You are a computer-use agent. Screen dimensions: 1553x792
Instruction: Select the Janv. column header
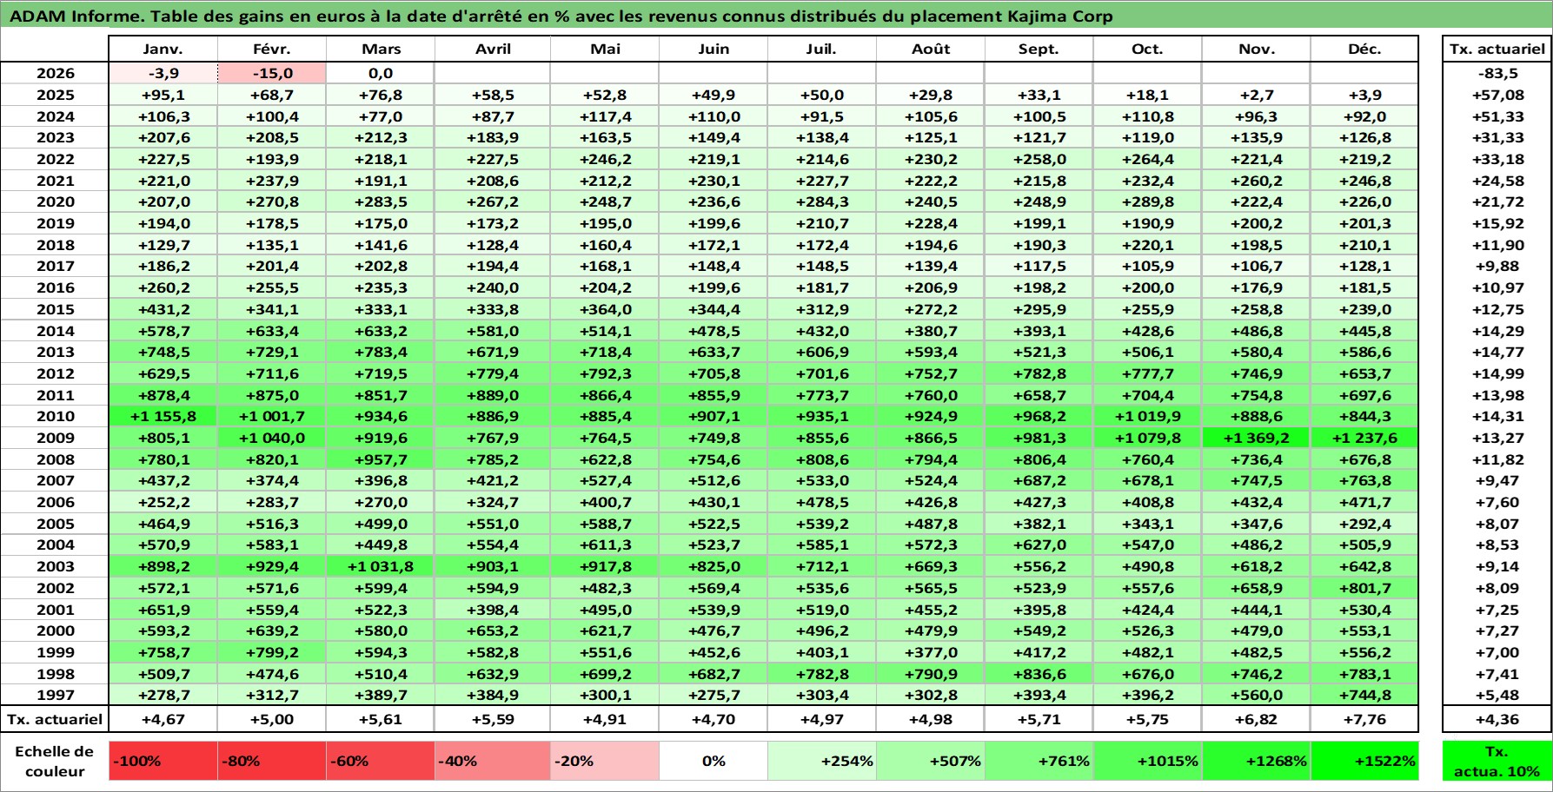tap(163, 49)
